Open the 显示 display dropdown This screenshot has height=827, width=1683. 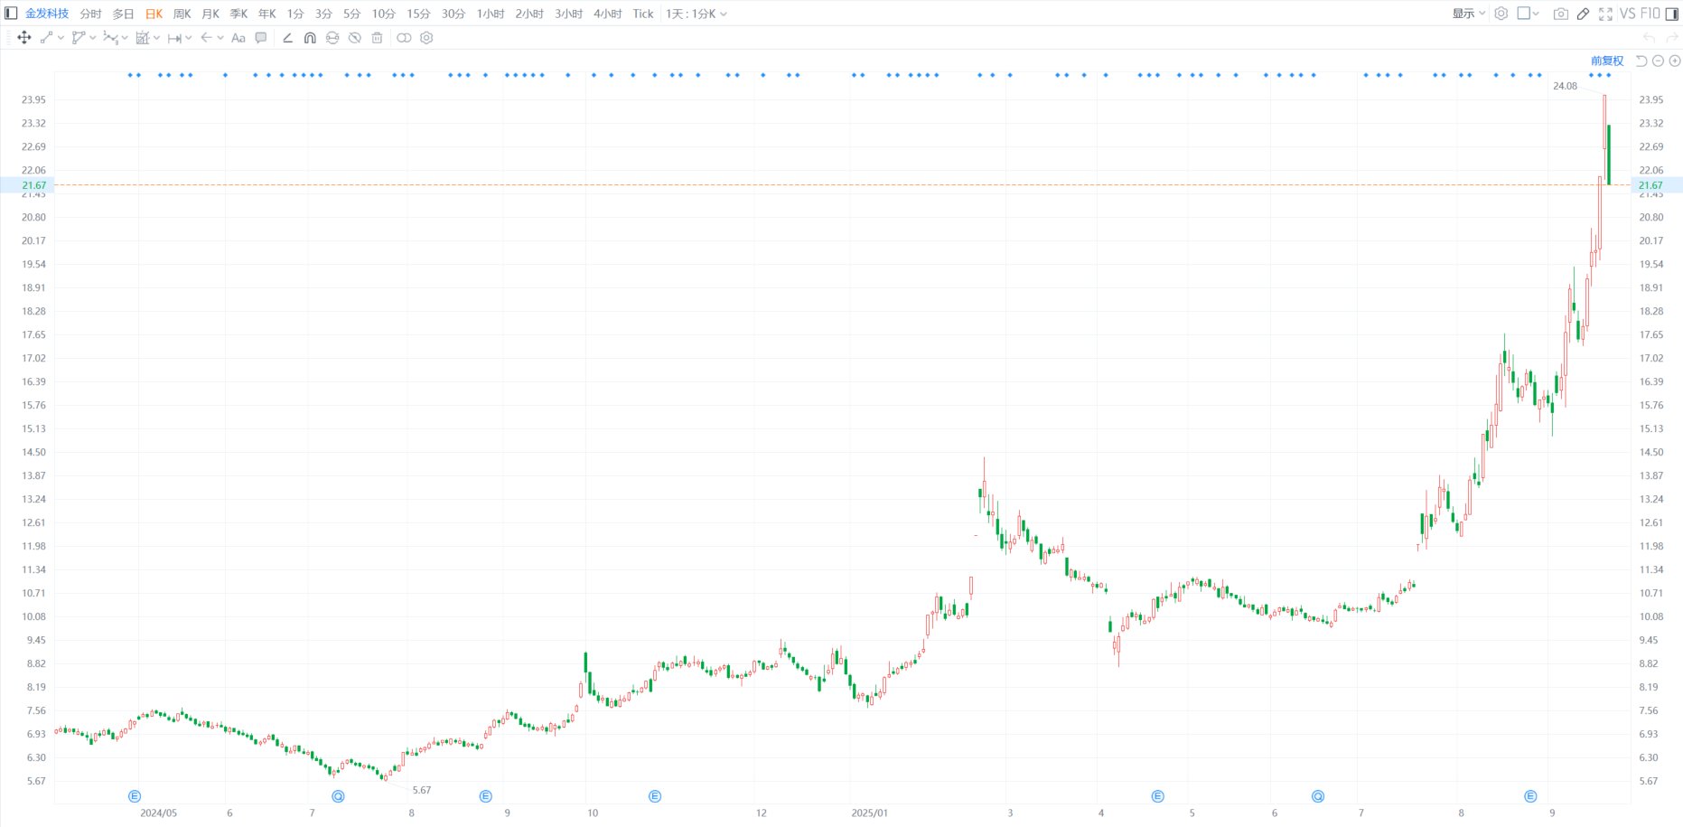pyautogui.click(x=1468, y=14)
